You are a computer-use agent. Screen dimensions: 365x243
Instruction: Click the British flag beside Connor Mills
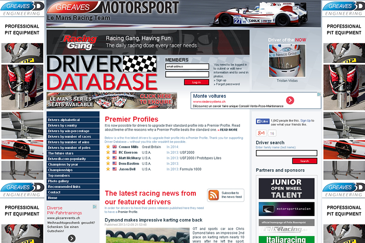point(115,147)
